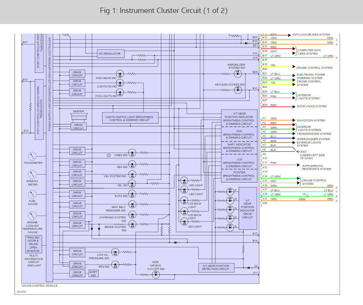Screen dimensions: 363x305
Task: Click the High Beam indicator LED symbol
Action: click(x=120, y=74)
